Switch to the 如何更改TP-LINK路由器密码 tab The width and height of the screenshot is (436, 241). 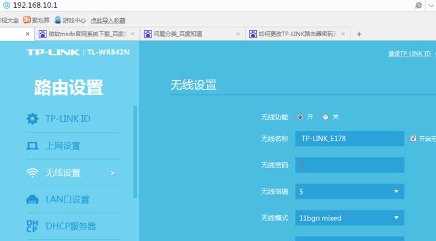(297, 34)
